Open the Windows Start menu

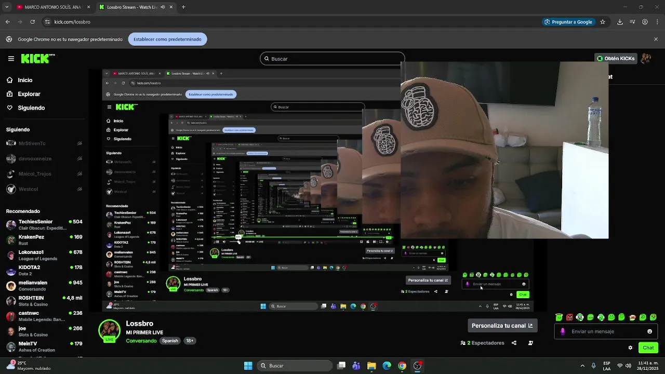click(248, 366)
